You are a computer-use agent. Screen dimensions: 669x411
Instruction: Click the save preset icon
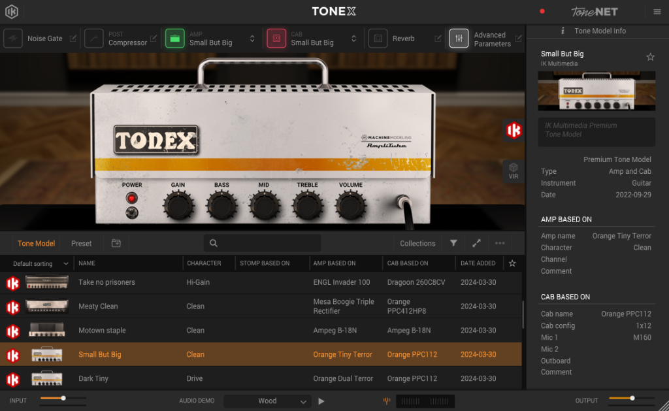116,243
